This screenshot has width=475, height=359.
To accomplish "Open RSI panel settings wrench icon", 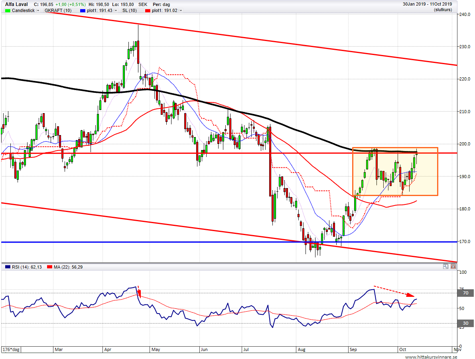I will (x=445, y=267).
